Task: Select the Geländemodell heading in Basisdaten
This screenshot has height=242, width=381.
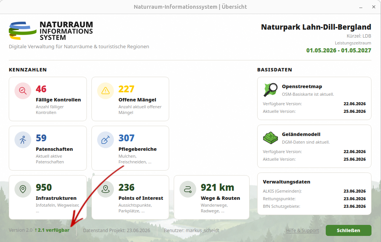Action: [x=301, y=134]
